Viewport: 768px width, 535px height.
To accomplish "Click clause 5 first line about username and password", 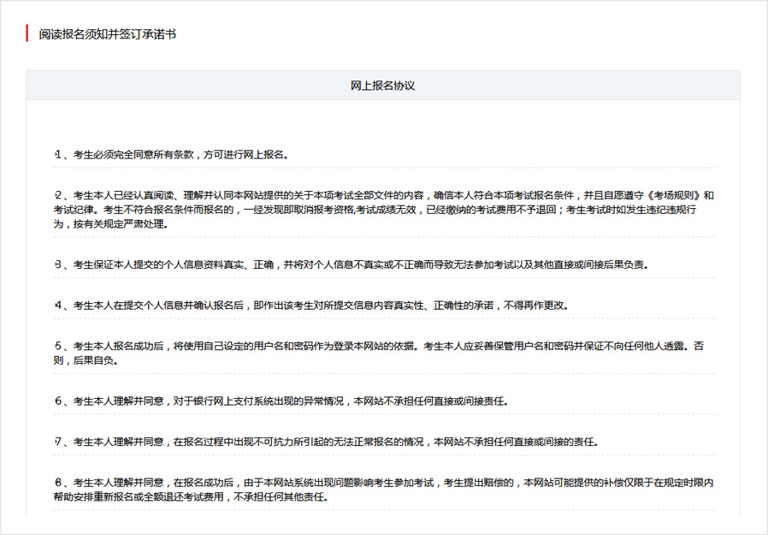I will (x=385, y=347).
